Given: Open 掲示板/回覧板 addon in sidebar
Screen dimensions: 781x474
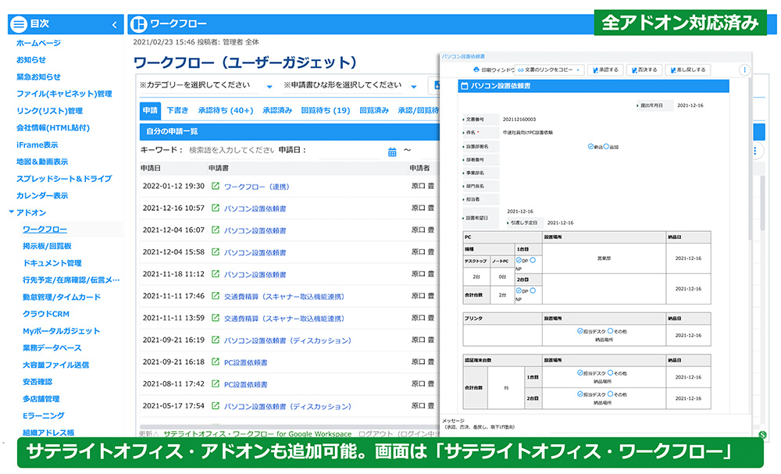Looking at the screenshot, I should (47, 246).
